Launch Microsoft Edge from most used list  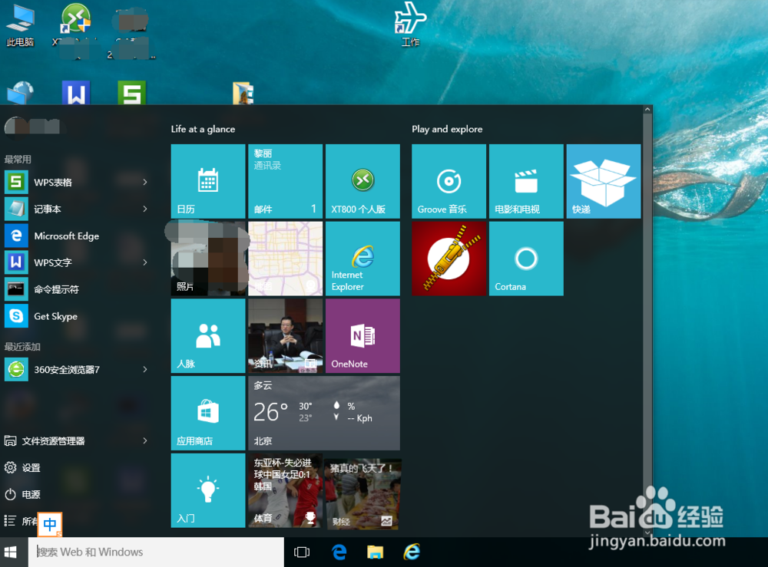pyautogui.click(x=78, y=236)
